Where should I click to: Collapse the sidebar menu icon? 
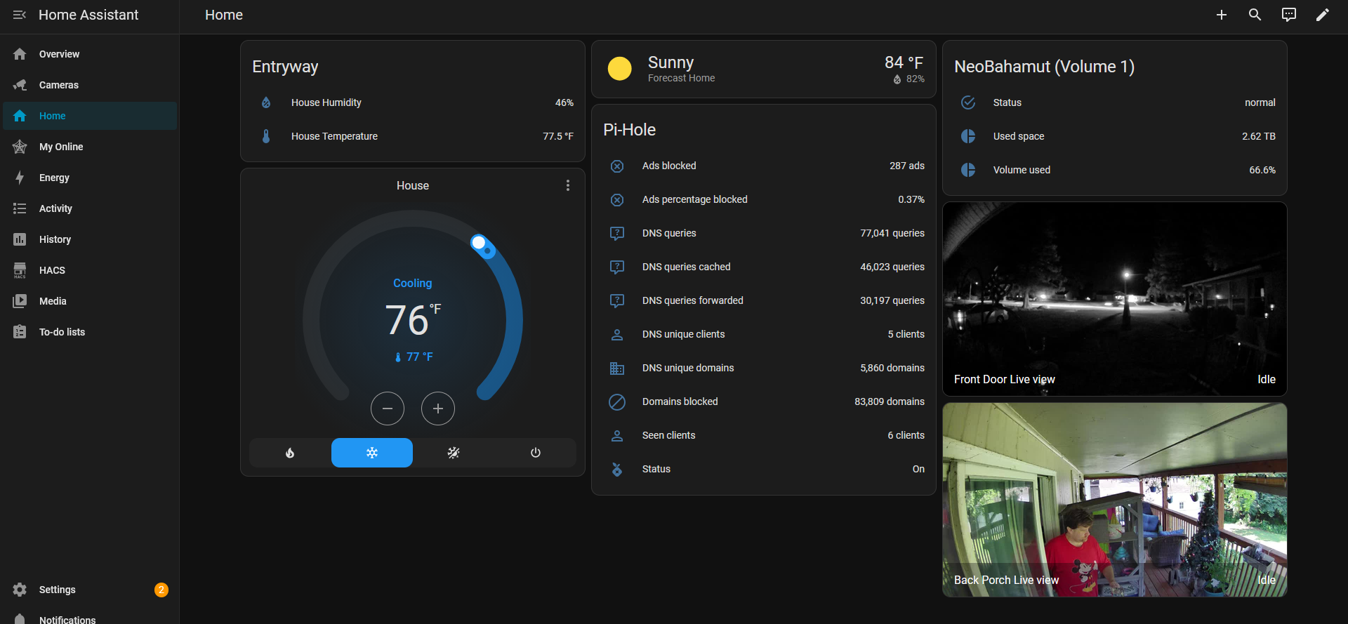pyautogui.click(x=20, y=15)
